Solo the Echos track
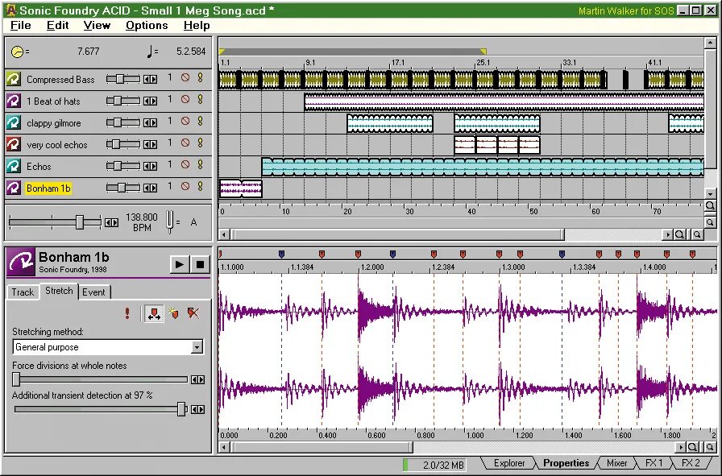Image resolution: width=722 pixels, height=476 pixels. [x=201, y=164]
